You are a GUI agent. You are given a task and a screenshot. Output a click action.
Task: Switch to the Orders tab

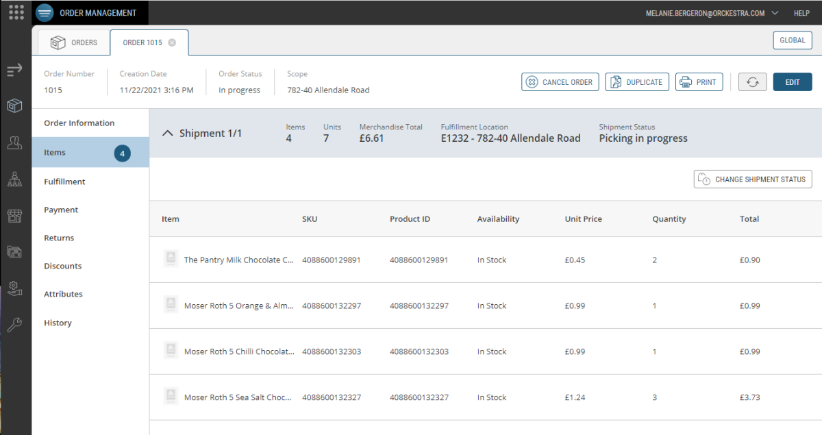click(74, 42)
